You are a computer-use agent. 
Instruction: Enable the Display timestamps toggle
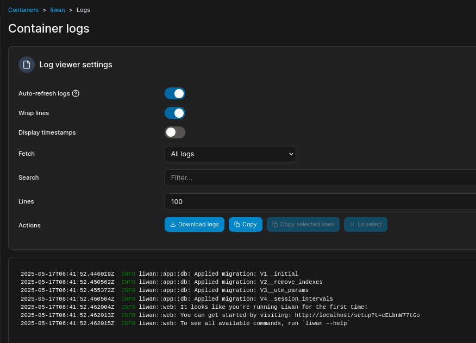point(175,132)
